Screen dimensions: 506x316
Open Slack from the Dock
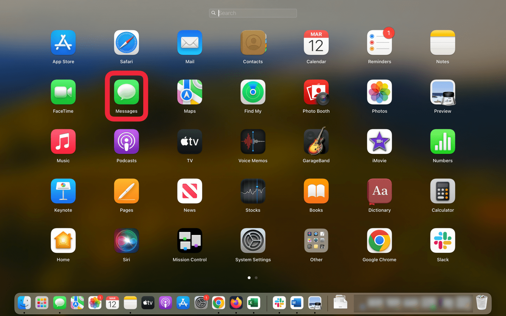click(279, 302)
